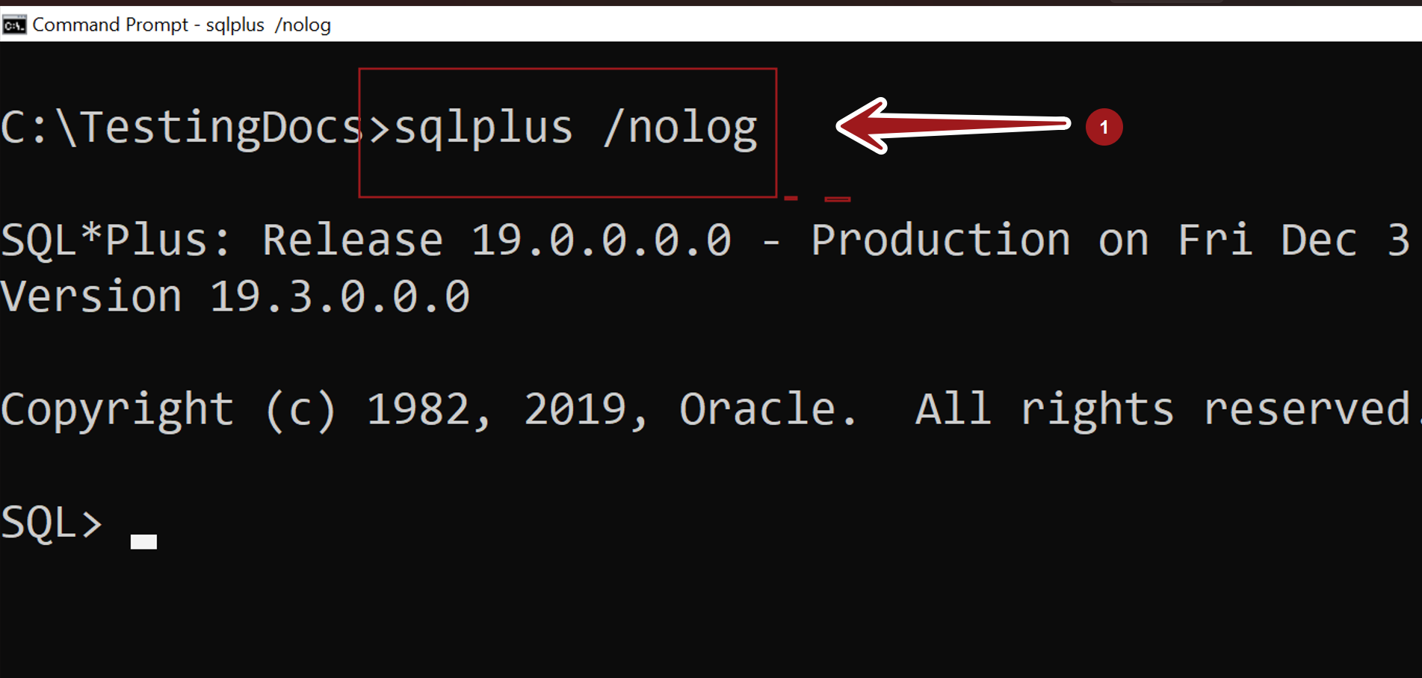Click the 'Copyright (c) 1982, 2019' text
1422x678 pixels.
click(x=324, y=410)
